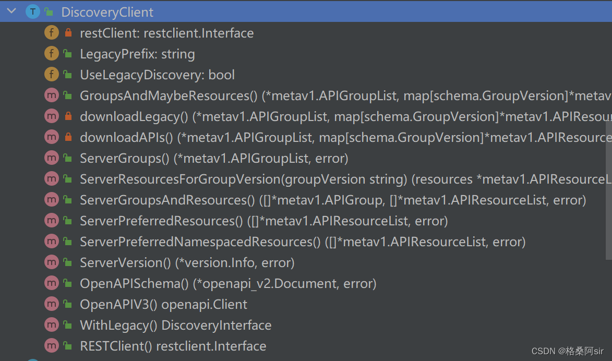The height and width of the screenshot is (361, 612).
Task: Click the red lock icon on restClient
Action: click(x=68, y=32)
